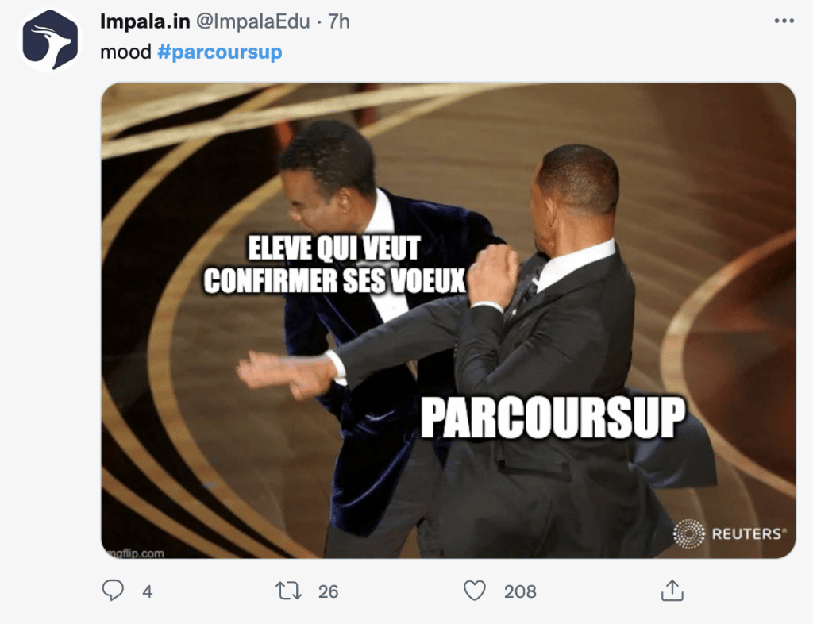Open the tweet's three-dot more menu

[784, 21]
